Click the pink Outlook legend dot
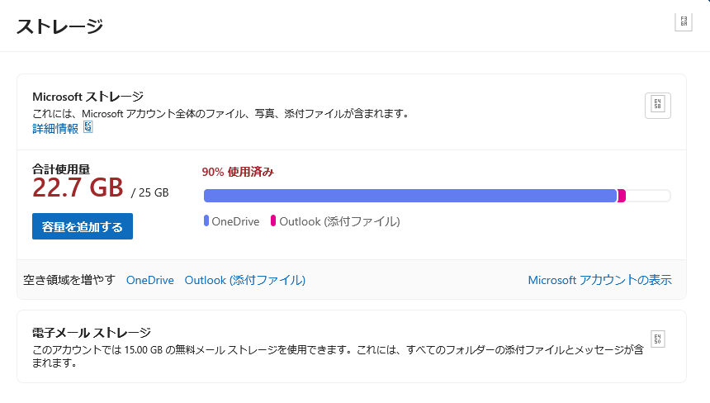The width and height of the screenshot is (710, 403). pos(273,221)
